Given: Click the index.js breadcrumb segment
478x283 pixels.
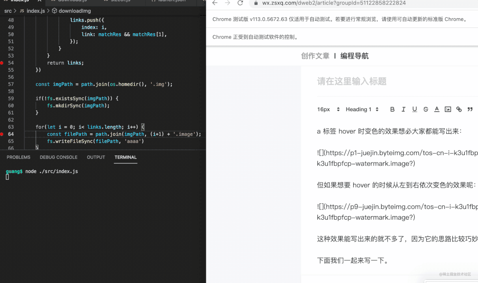Looking at the screenshot, I should (36, 11).
